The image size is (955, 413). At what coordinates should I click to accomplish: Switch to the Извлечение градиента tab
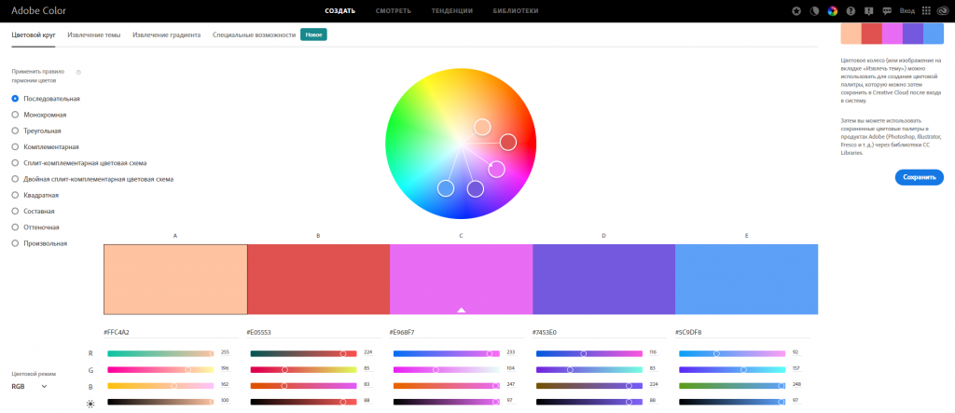click(x=166, y=35)
